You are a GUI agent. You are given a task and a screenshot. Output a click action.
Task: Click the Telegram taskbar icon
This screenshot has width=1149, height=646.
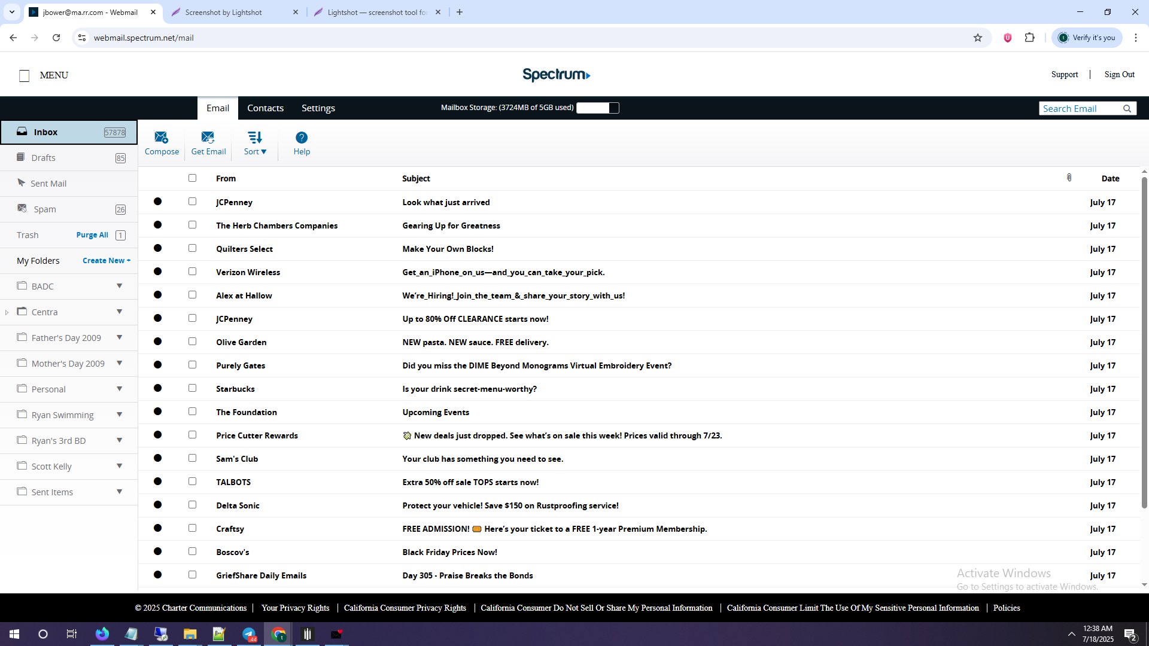pyautogui.click(x=249, y=634)
